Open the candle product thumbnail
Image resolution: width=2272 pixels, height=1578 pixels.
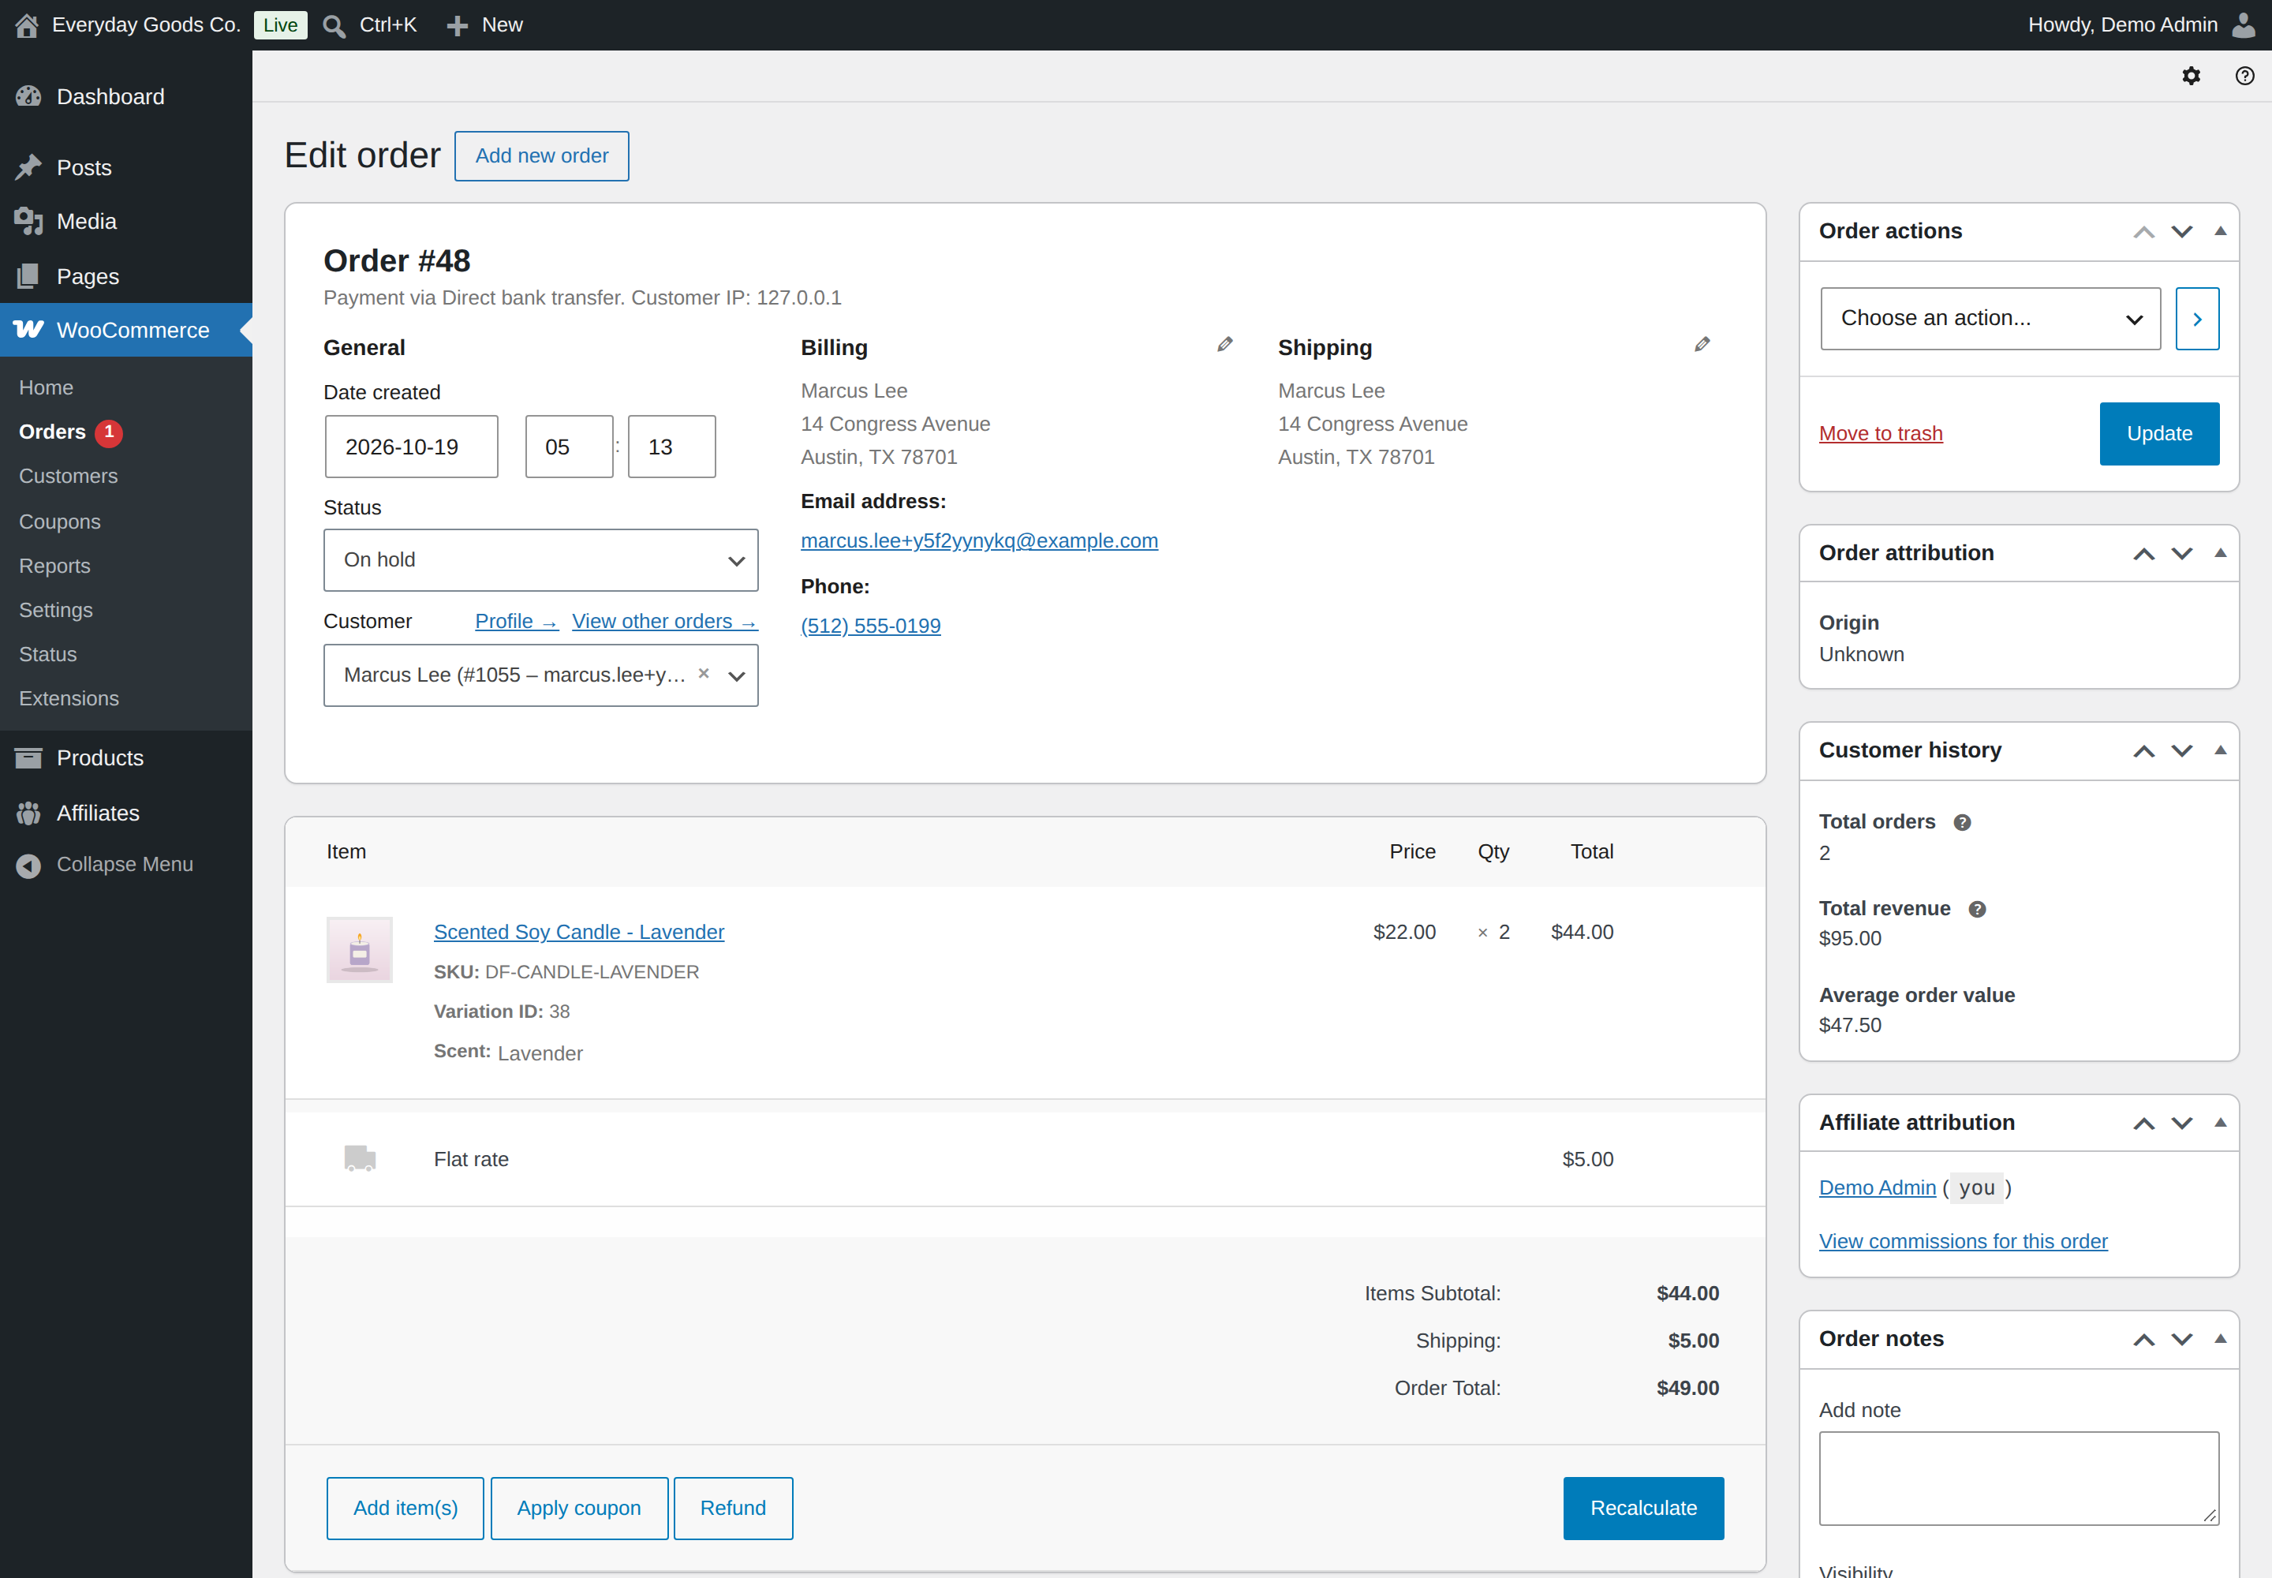360,950
